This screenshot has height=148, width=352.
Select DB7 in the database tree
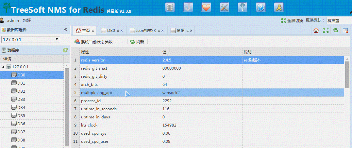(32, 132)
